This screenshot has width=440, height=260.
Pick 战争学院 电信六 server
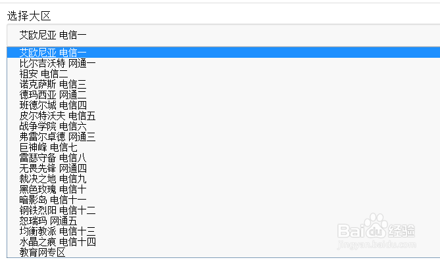(224, 126)
